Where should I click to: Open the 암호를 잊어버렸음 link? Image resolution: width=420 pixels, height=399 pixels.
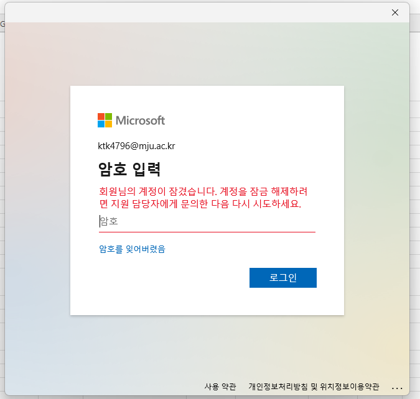tap(132, 249)
